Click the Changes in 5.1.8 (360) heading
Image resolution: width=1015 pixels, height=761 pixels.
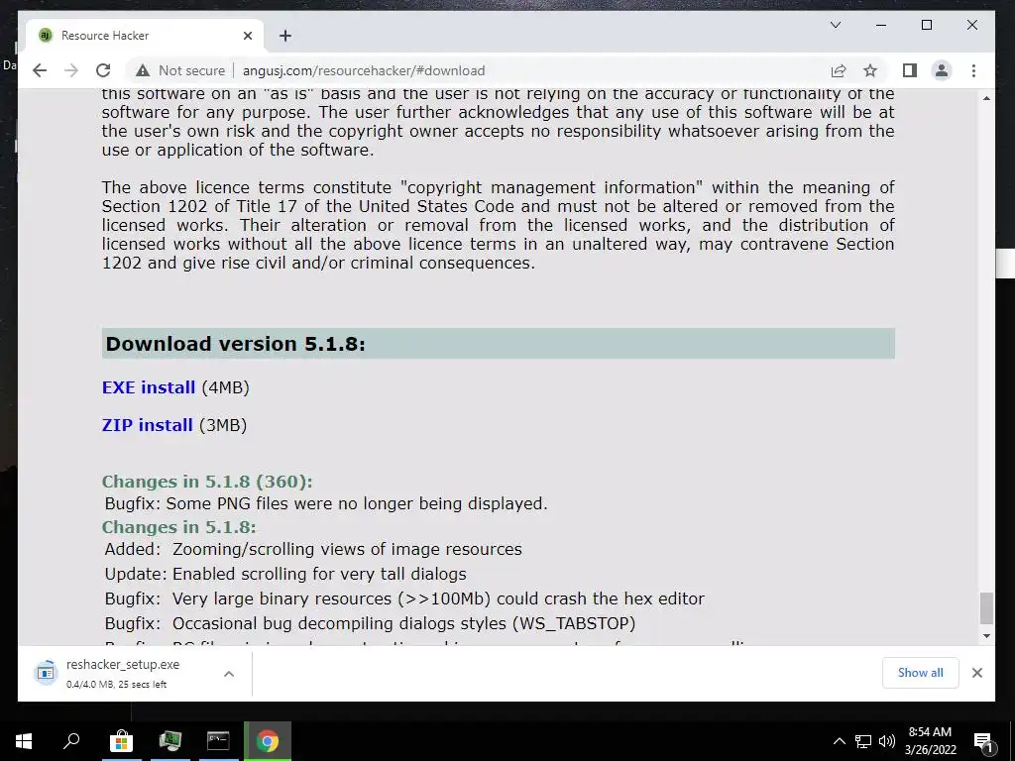[x=207, y=482]
